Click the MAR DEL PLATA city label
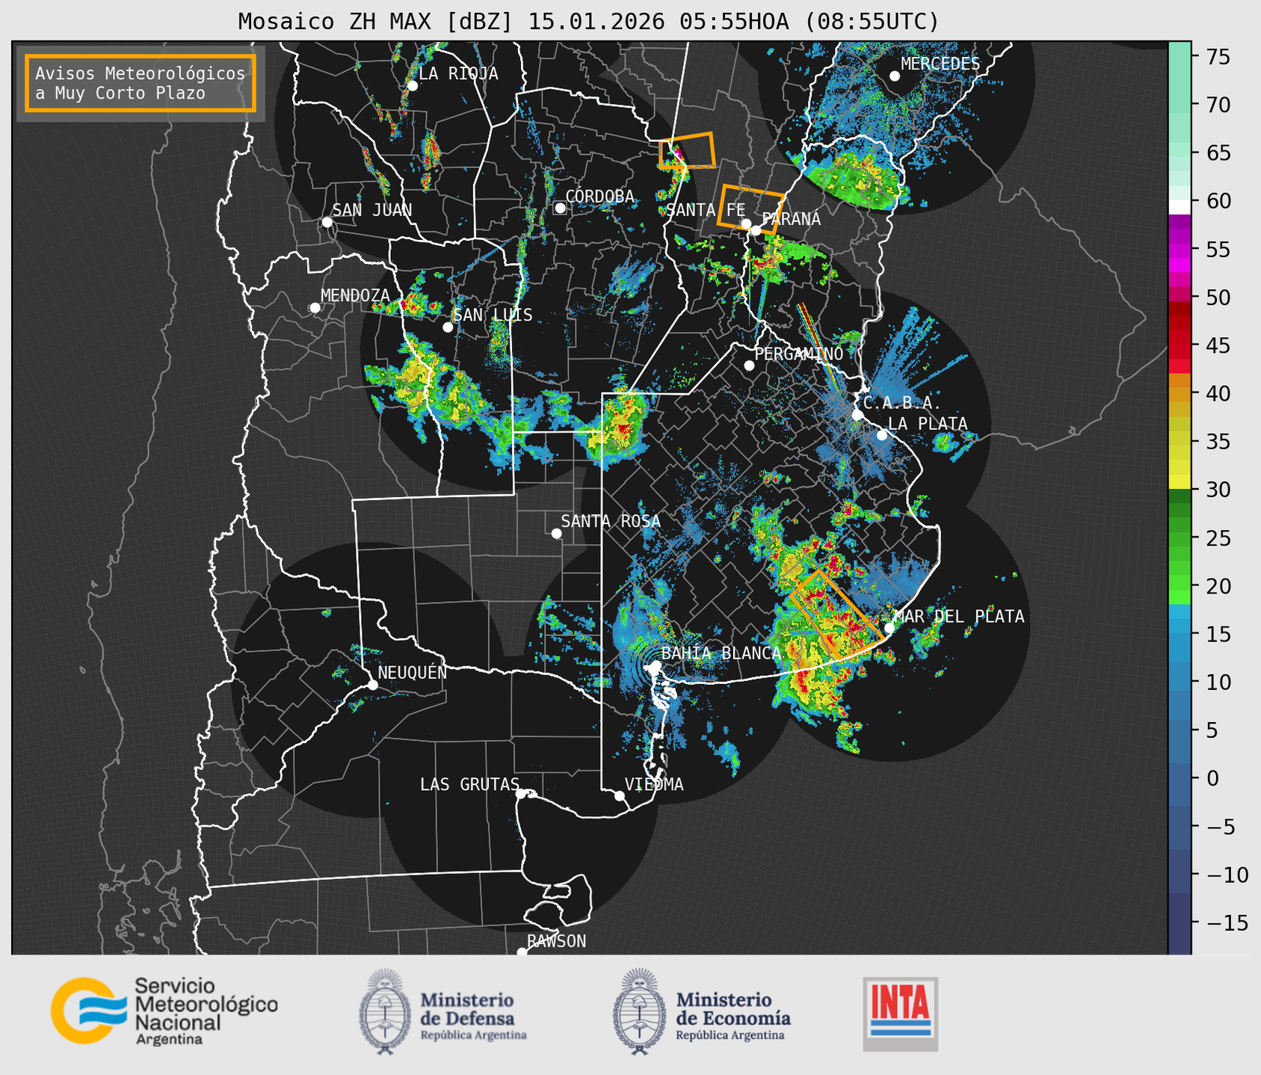Screen dimensions: 1261x1075 (x=959, y=616)
